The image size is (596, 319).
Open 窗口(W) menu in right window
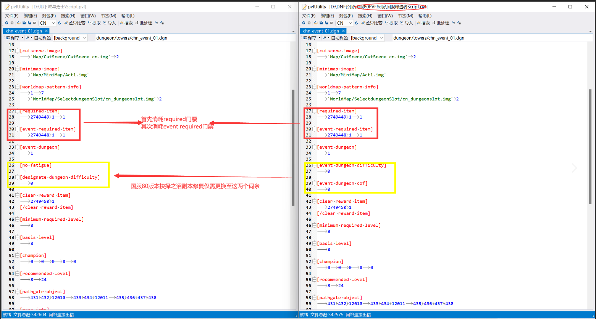385,16
